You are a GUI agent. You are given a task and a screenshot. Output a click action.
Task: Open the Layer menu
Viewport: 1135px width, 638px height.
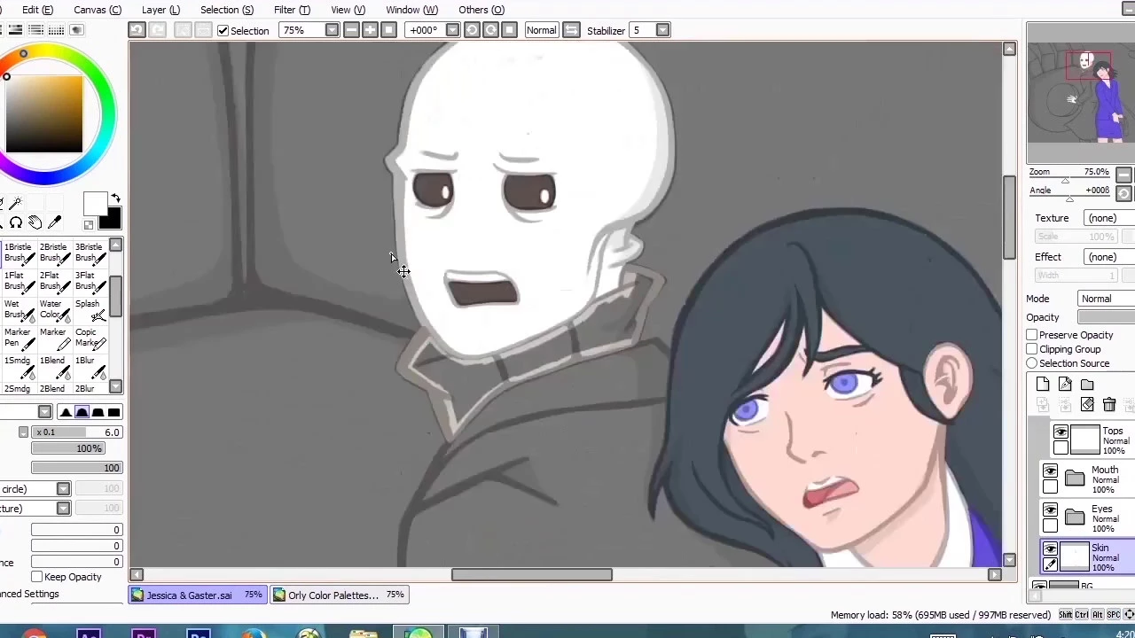point(160,10)
